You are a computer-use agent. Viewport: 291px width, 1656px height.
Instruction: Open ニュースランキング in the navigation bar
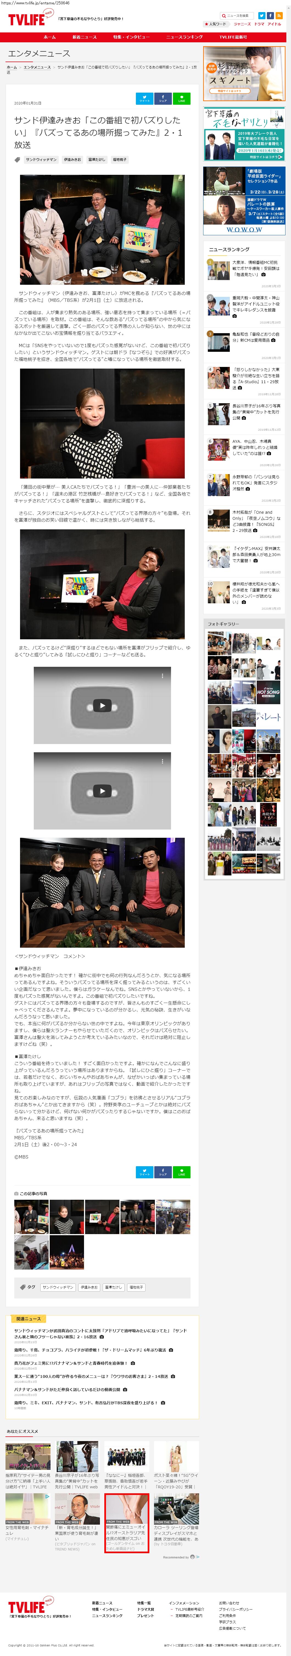click(x=184, y=37)
